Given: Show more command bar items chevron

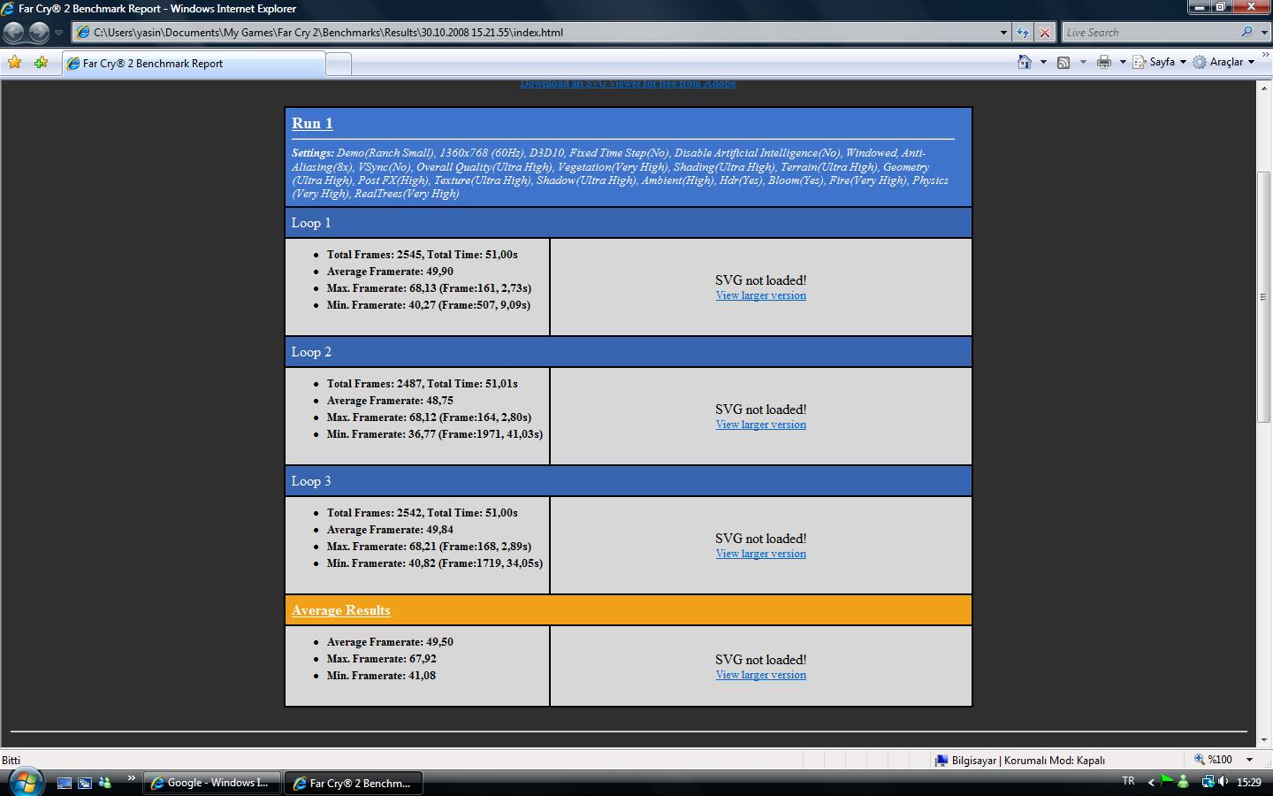Looking at the screenshot, I should pyautogui.click(x=1265, y=55).
